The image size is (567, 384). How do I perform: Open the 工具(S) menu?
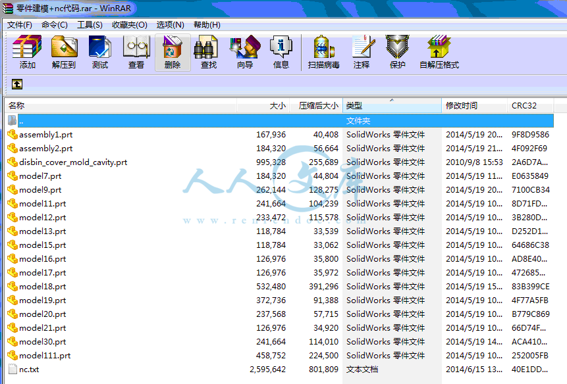click(x=90, y=25)
